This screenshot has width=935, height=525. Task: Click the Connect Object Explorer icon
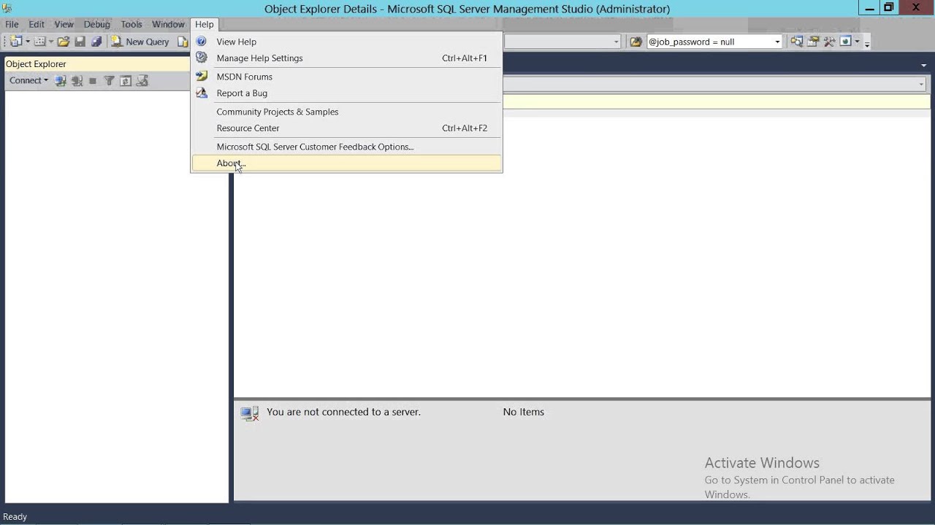61,81
